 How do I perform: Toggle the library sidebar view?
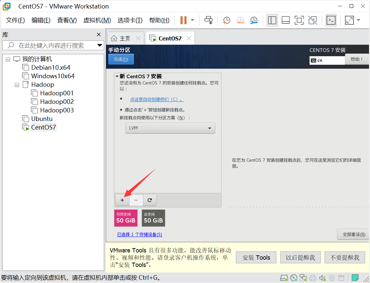pos(272,20)
